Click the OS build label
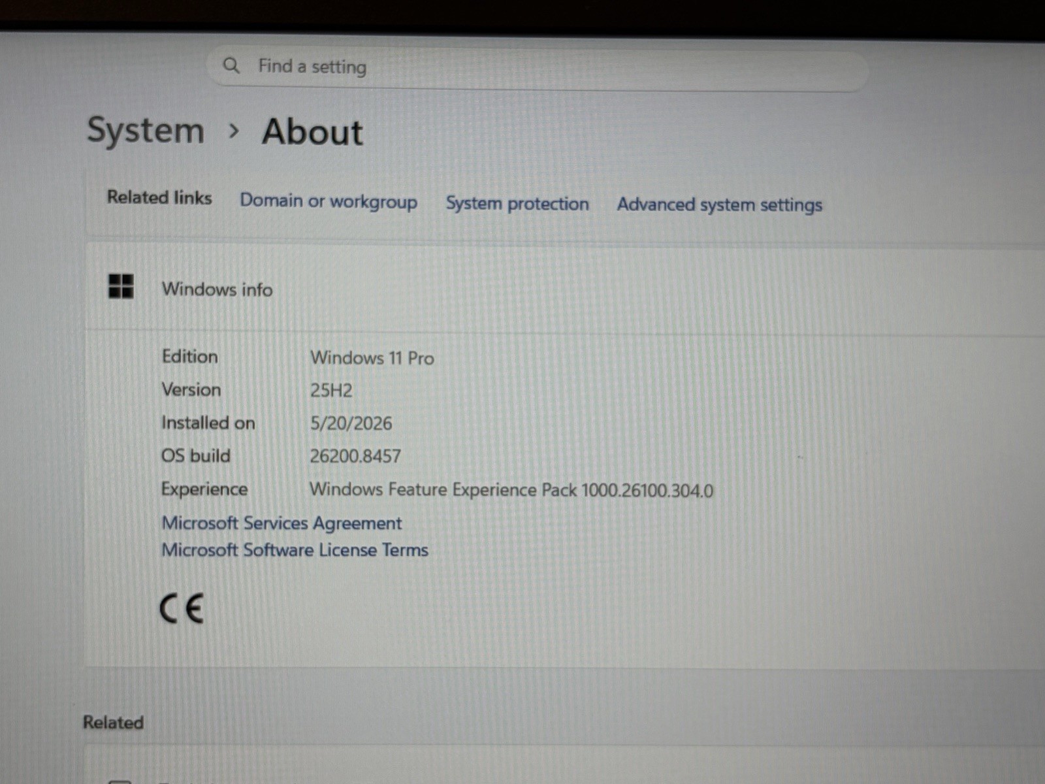This screenshot has width=1045, height=784. [196, 456]
